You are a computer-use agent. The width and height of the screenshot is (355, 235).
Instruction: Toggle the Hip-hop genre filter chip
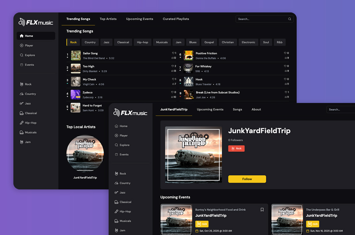(142, 42)
